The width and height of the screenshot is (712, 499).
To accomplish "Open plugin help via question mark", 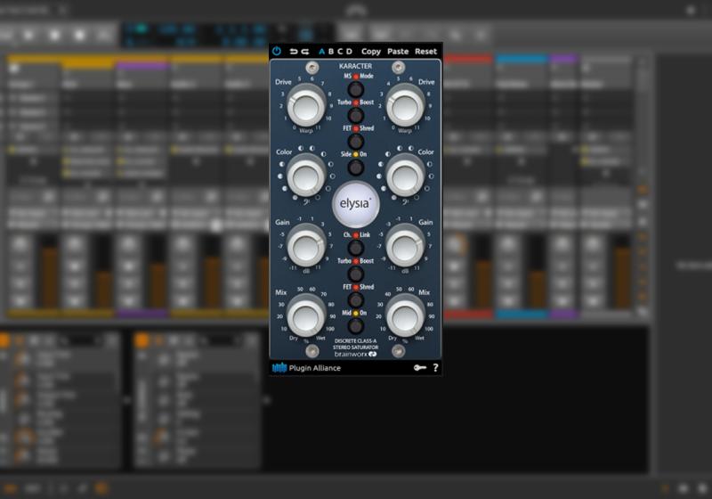I will coord(435,368).
